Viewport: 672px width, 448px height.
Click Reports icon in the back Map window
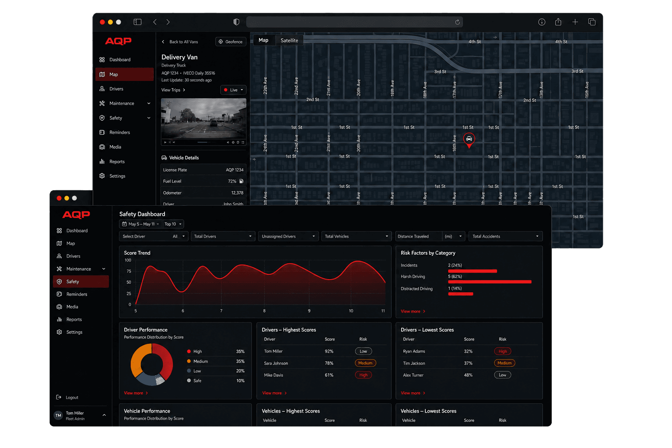click(x=102, y=161)
